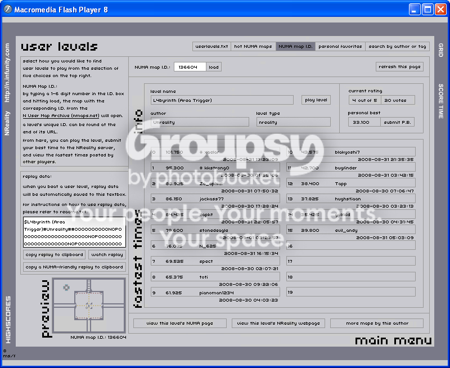Select rank 3 row jackass77
The image size is (450, 368).
pos(215,199)
